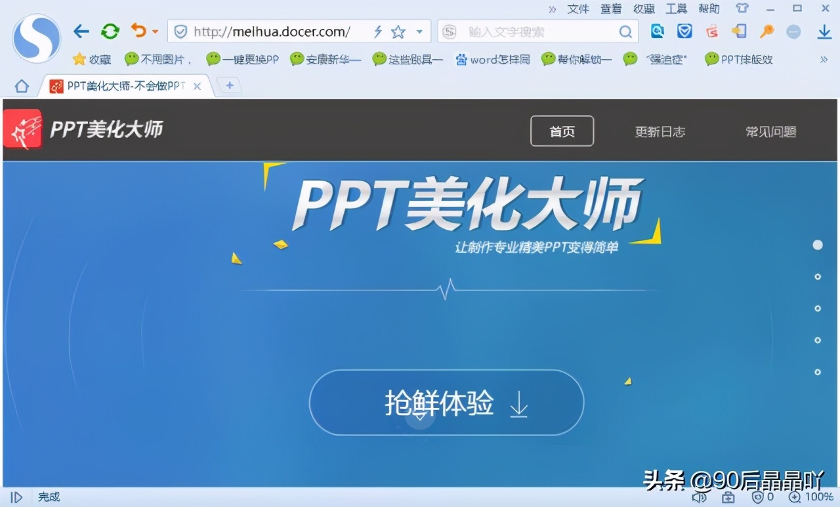Click the 首页 navigation button

click(562, 131)
